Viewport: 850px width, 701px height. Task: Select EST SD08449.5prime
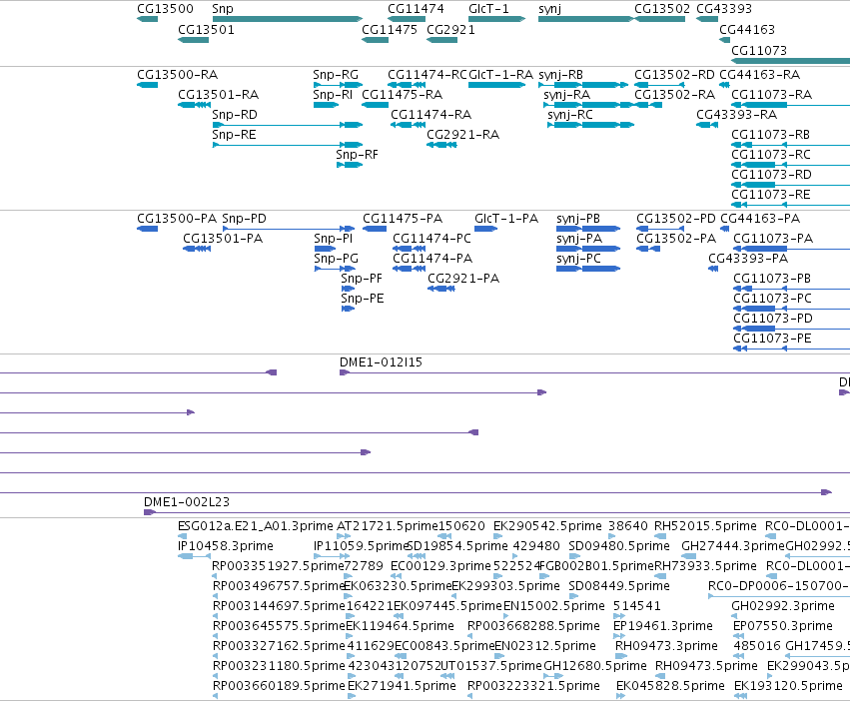[572, 596]
